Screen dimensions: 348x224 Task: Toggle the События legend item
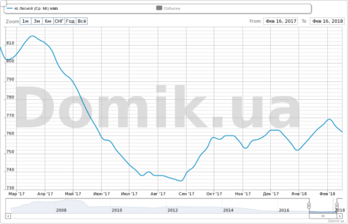[x=168, y=8]
